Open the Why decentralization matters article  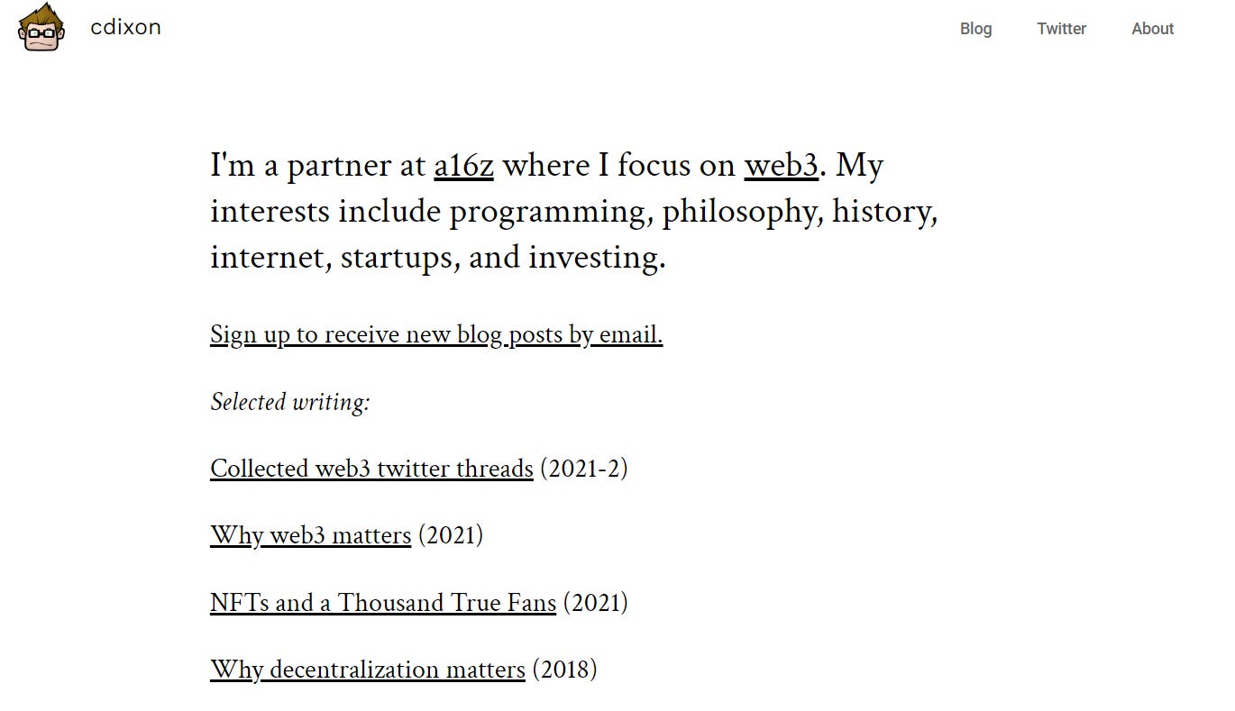tap(367, 669)
